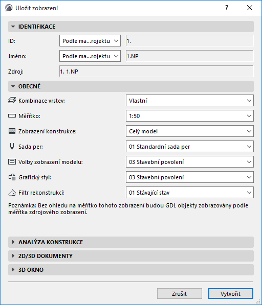The width and height of the screenshot is (262, 305).
Task: Open the Filtr rekonstrukcí Stávající stav dropdown
Action: (x=190, y=193)
